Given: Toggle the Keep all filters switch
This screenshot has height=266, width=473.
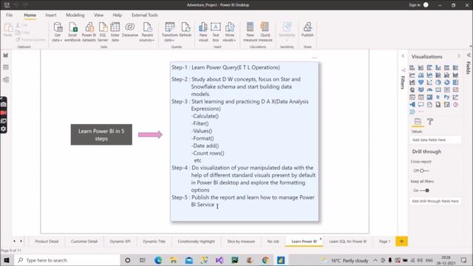Looking at the screenshot, I should point(425,191).
